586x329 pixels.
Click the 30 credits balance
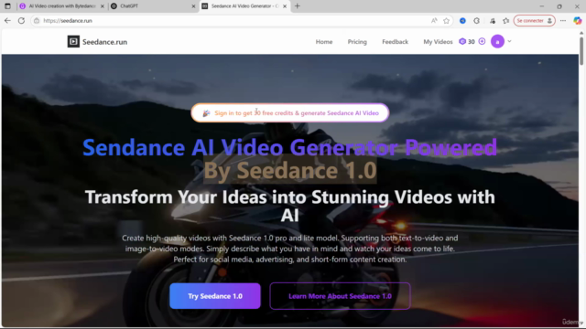pyautogui.click(x=472, y=42)
